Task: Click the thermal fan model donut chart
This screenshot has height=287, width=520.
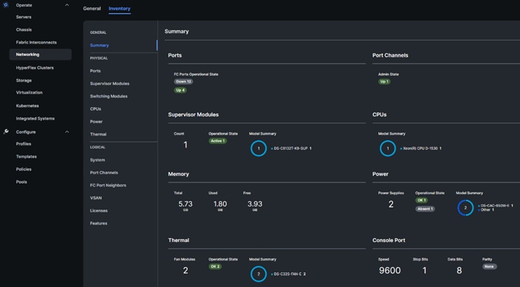Action: pos(259,274)
